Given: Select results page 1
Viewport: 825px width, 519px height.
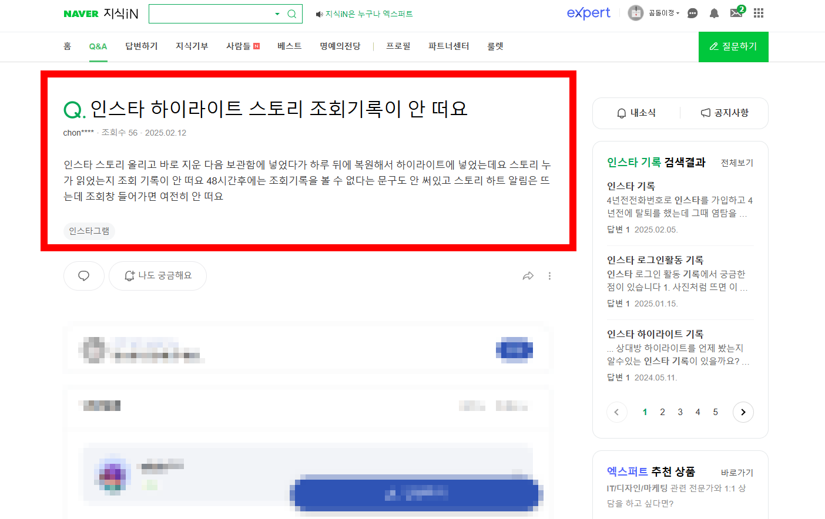Looking at the screenshot, I should coord(645,412).
